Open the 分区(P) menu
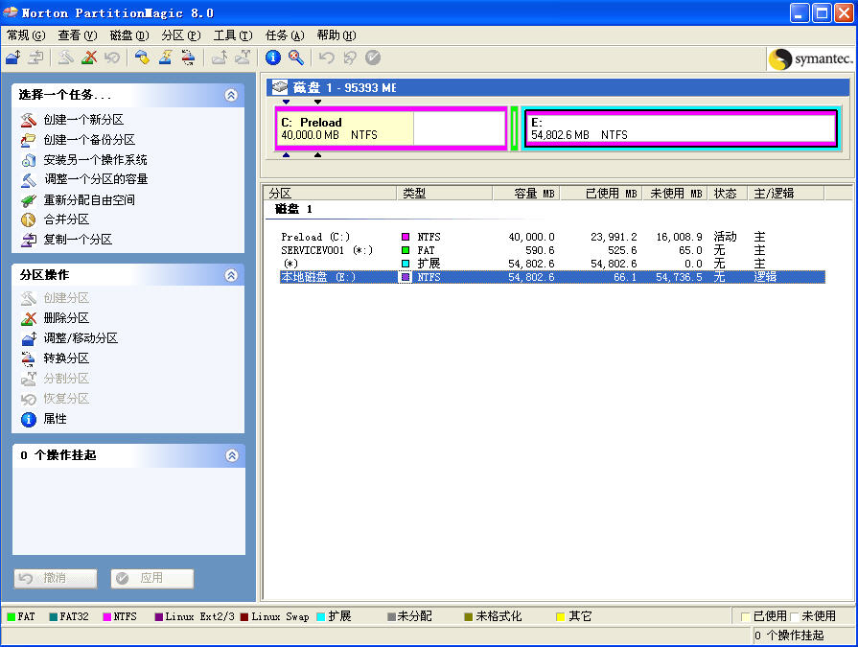This screenshot has height=647, width=858. tap(181, 35)
